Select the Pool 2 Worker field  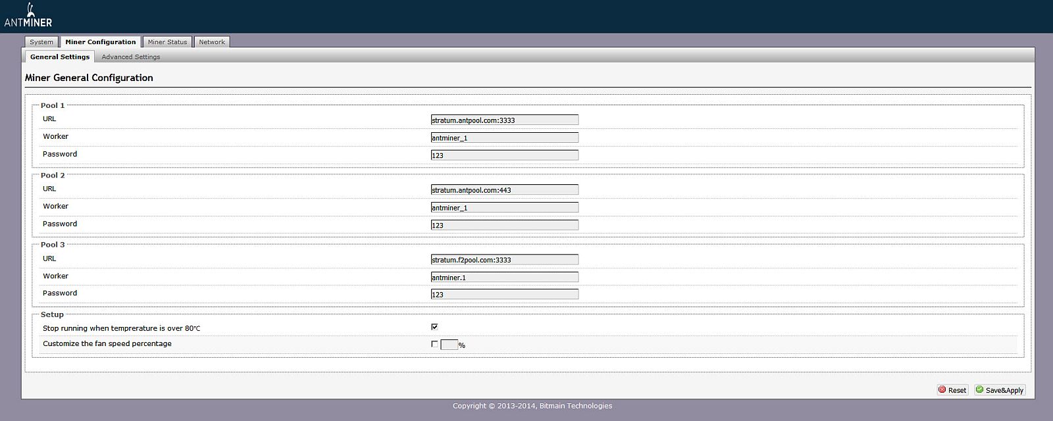[504, 208]
